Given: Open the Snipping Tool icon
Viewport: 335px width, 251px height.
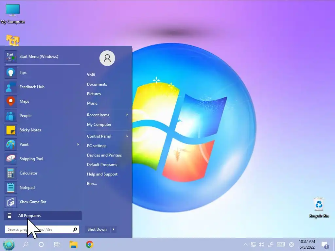Looking at the screenshot, I should [11, 159].
